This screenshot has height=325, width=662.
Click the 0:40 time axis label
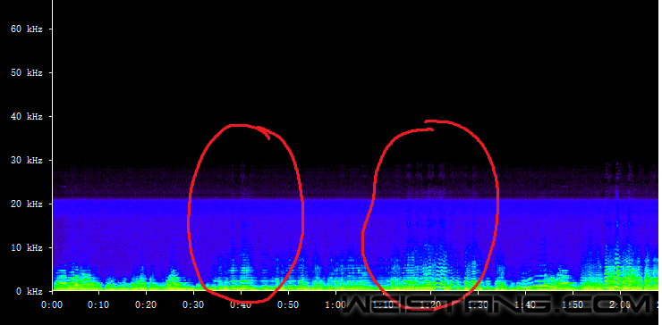[x=241, y=304]
